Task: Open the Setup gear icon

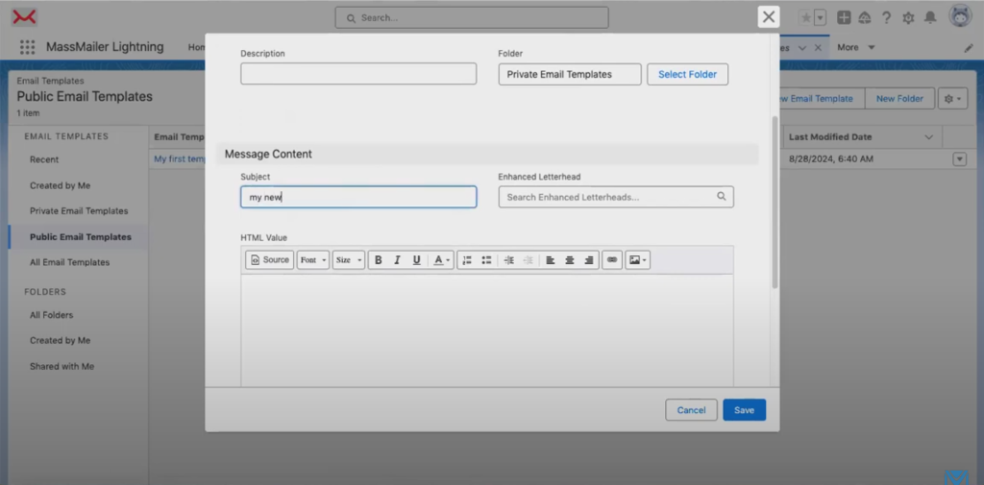Action: [x=908, y=17]
